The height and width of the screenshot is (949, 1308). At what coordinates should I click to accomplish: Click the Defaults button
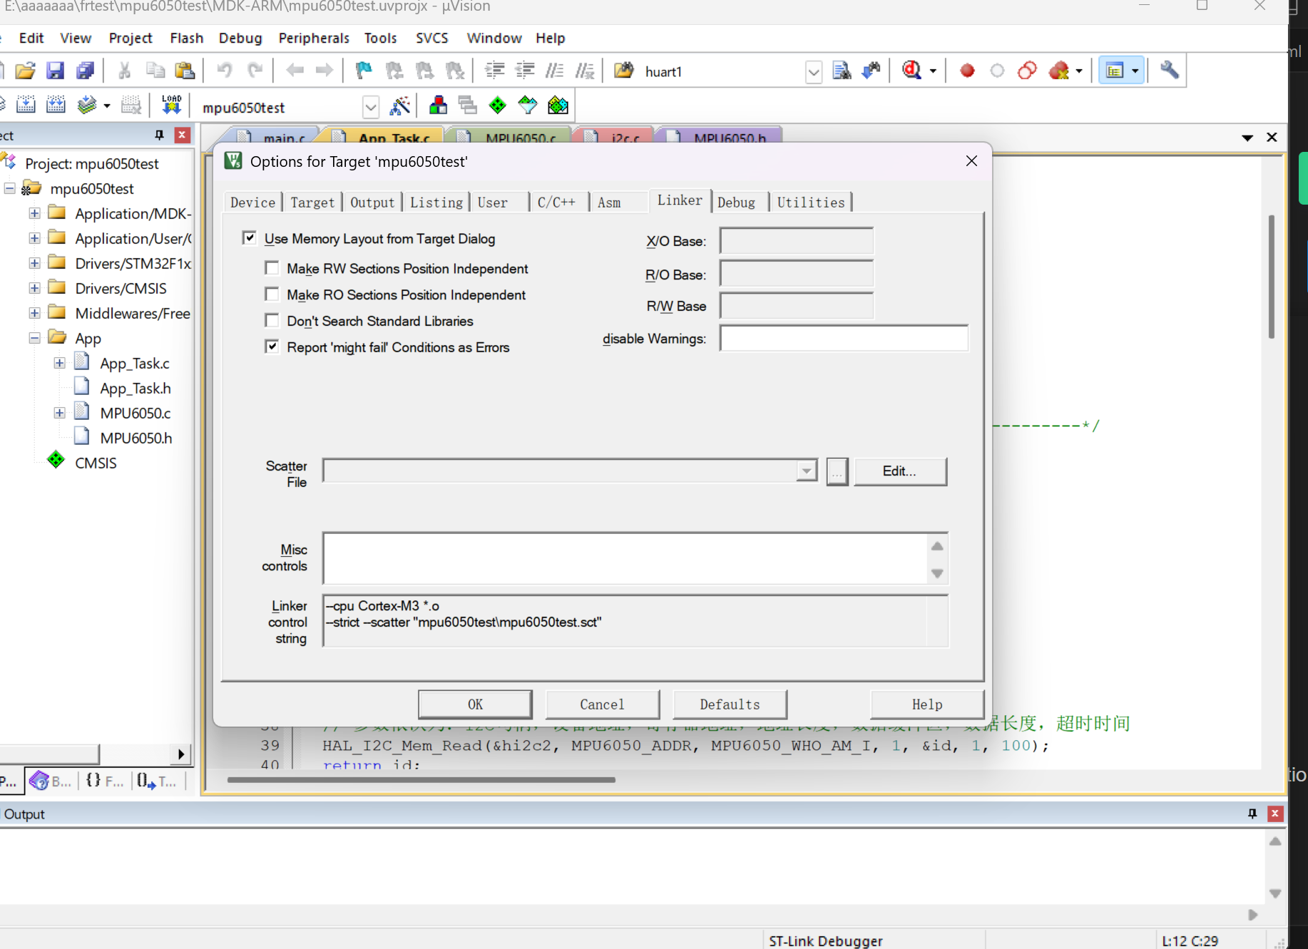pos(730,704)
